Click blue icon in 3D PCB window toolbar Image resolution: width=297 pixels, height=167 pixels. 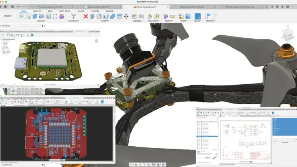coord(32,35)
